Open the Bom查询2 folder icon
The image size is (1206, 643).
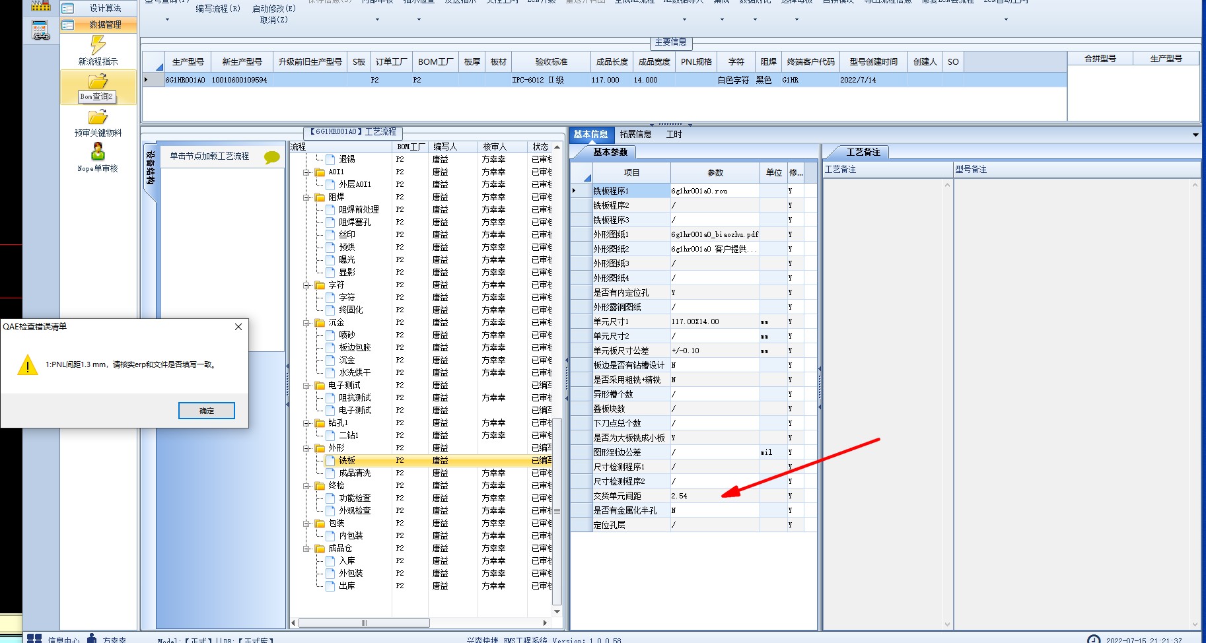coord(98,81)
